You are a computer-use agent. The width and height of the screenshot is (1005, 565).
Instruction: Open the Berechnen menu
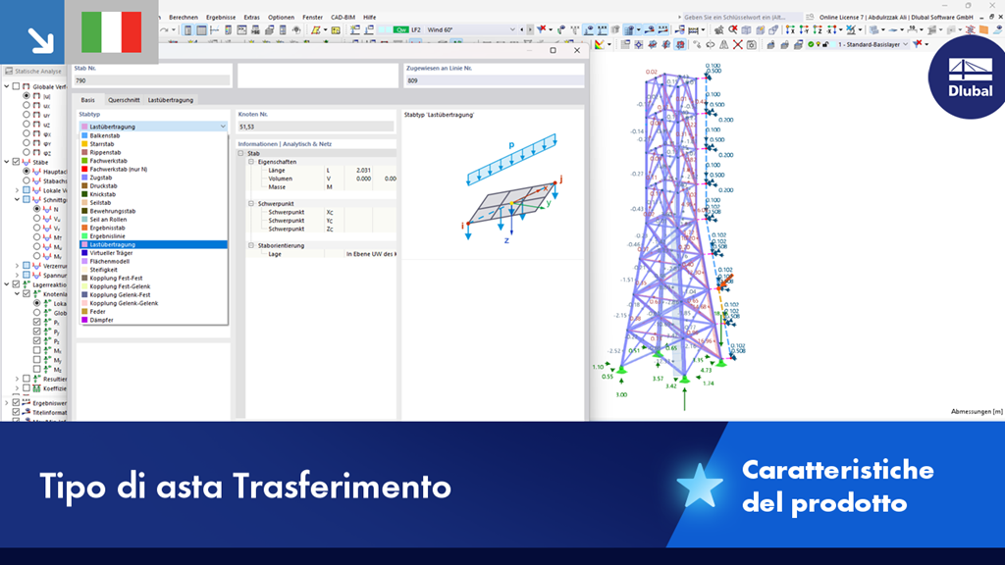pos(184,18)
